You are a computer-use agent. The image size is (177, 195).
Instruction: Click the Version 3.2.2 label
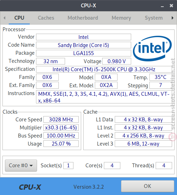[x=88, y=187]
